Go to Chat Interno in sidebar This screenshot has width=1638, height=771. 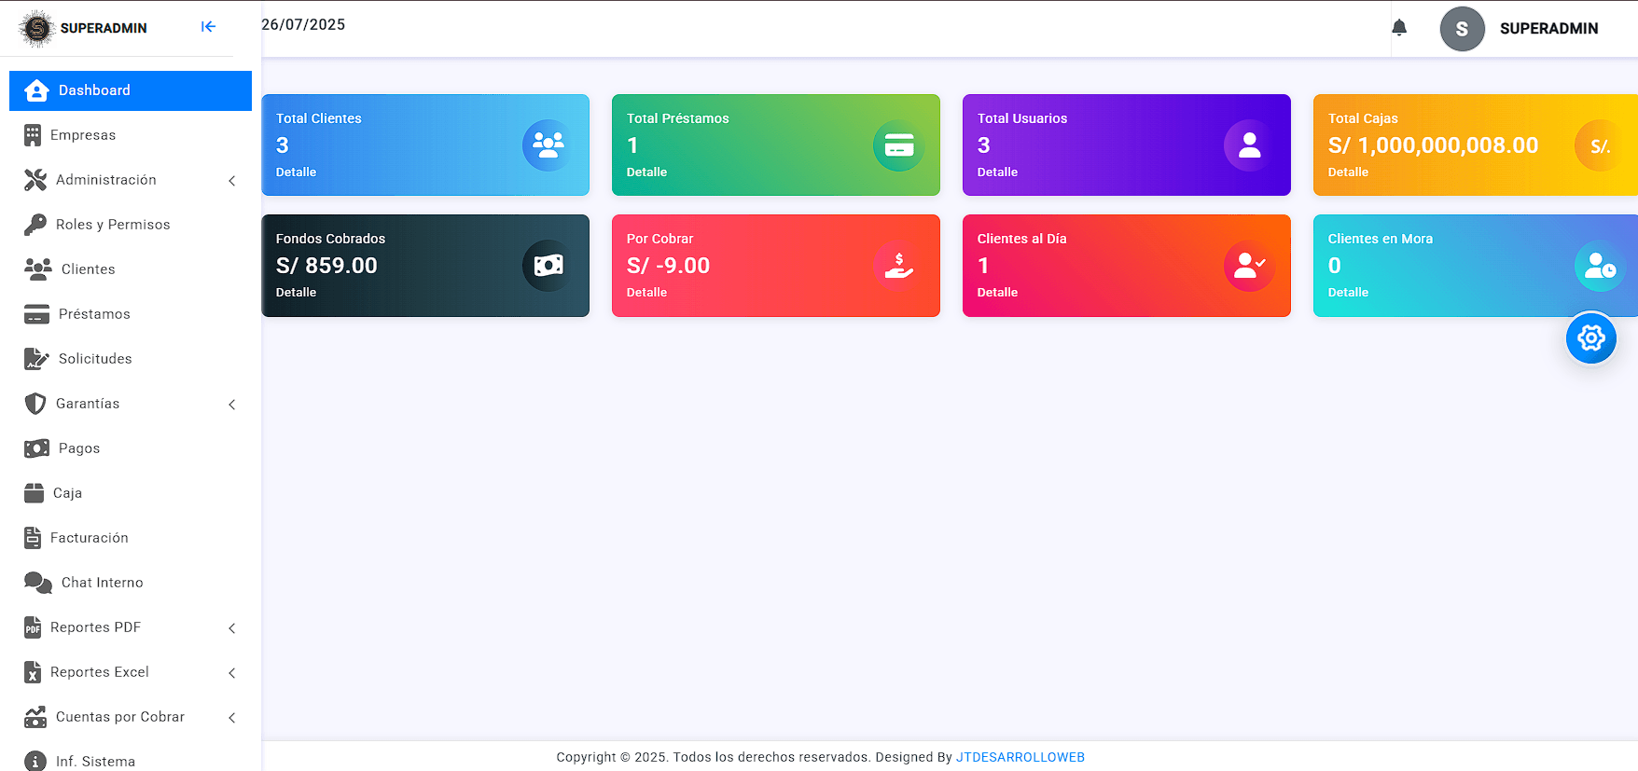(102, 583)
